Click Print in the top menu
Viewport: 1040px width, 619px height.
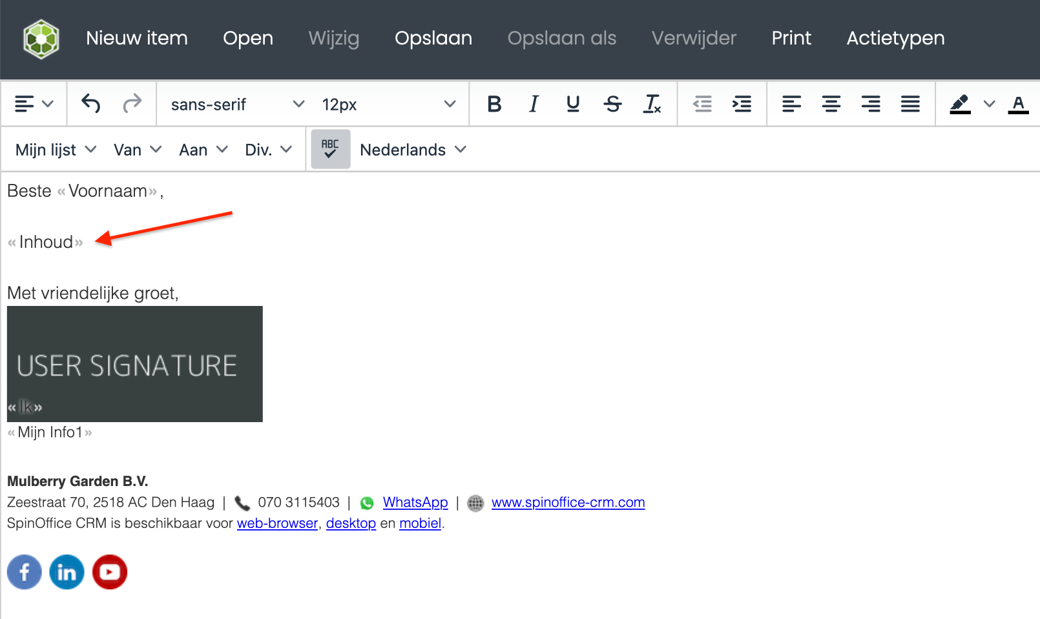click(791, 38)
